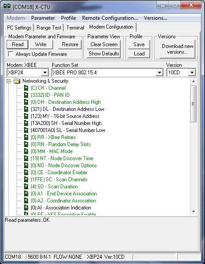The width and height of the screenshot is (205, 264).
Task: Click the icon beside NO - Node Discover Options
Action: click(x=26, y=165)
